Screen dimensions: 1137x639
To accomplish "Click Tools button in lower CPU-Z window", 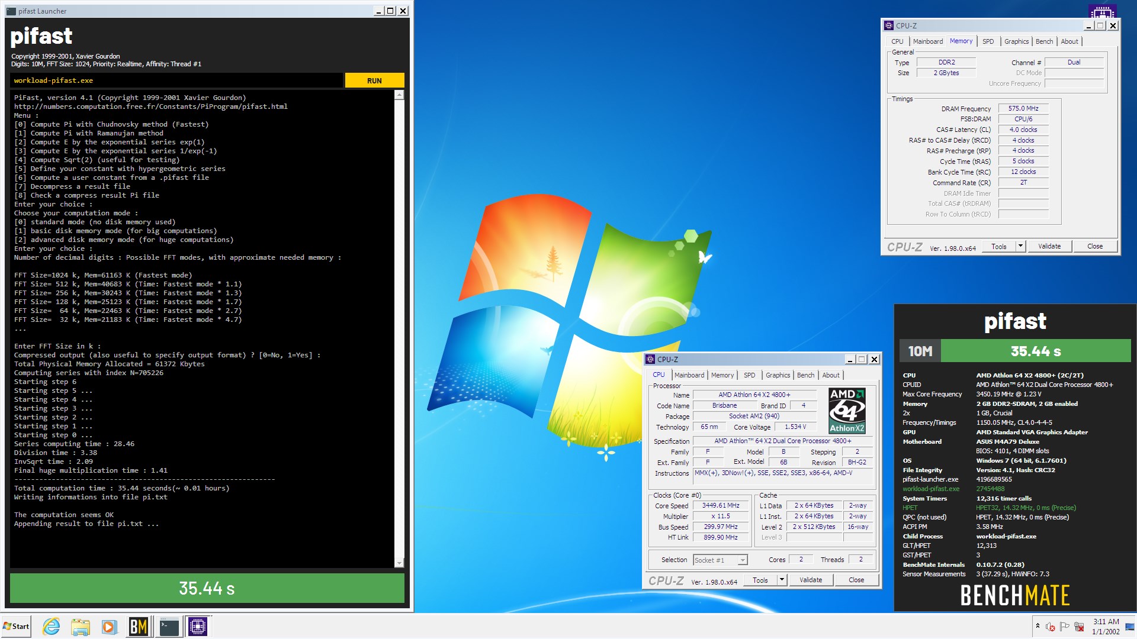I will [x=760, y=580].
